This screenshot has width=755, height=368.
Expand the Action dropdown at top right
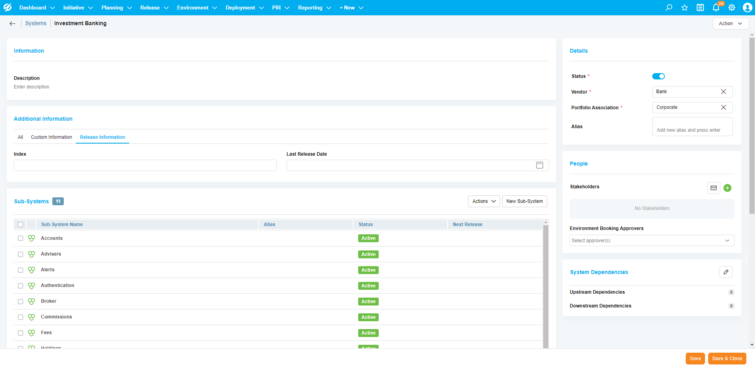pos(731,24)
